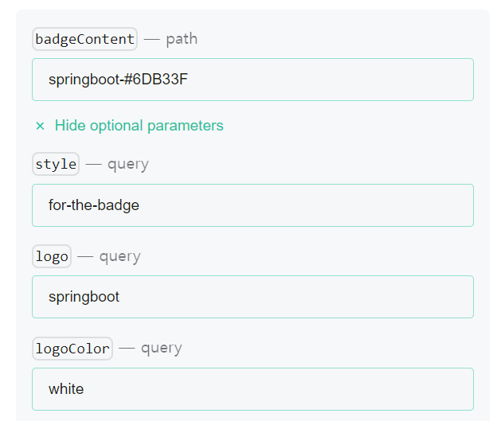Click the dash between badgeContent and path
This screenshot has width=493, height=421.
click(x=151, y=39)
